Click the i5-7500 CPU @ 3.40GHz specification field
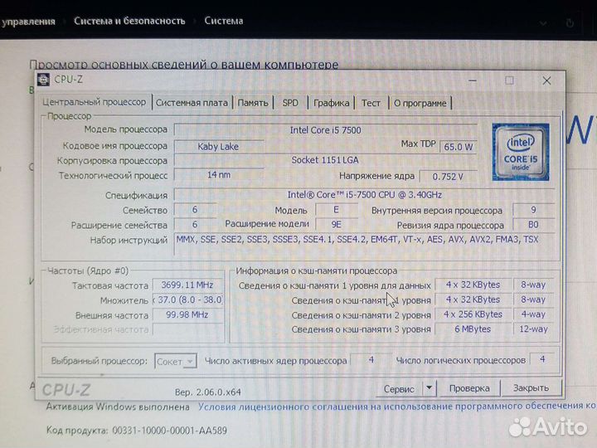The height and width of the screenshot is (448, 597). tap(364, 195)
